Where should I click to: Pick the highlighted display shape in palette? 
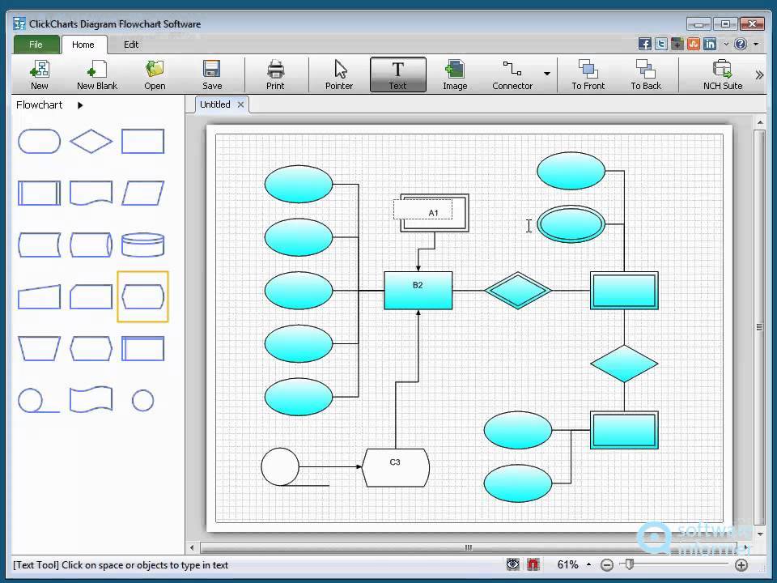[x=142, y=297]
